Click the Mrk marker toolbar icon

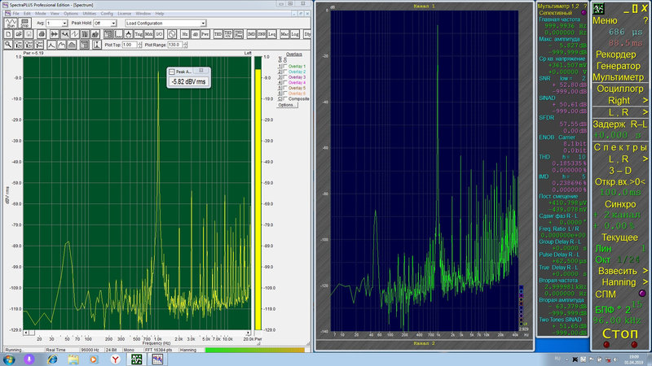[149, 34]
